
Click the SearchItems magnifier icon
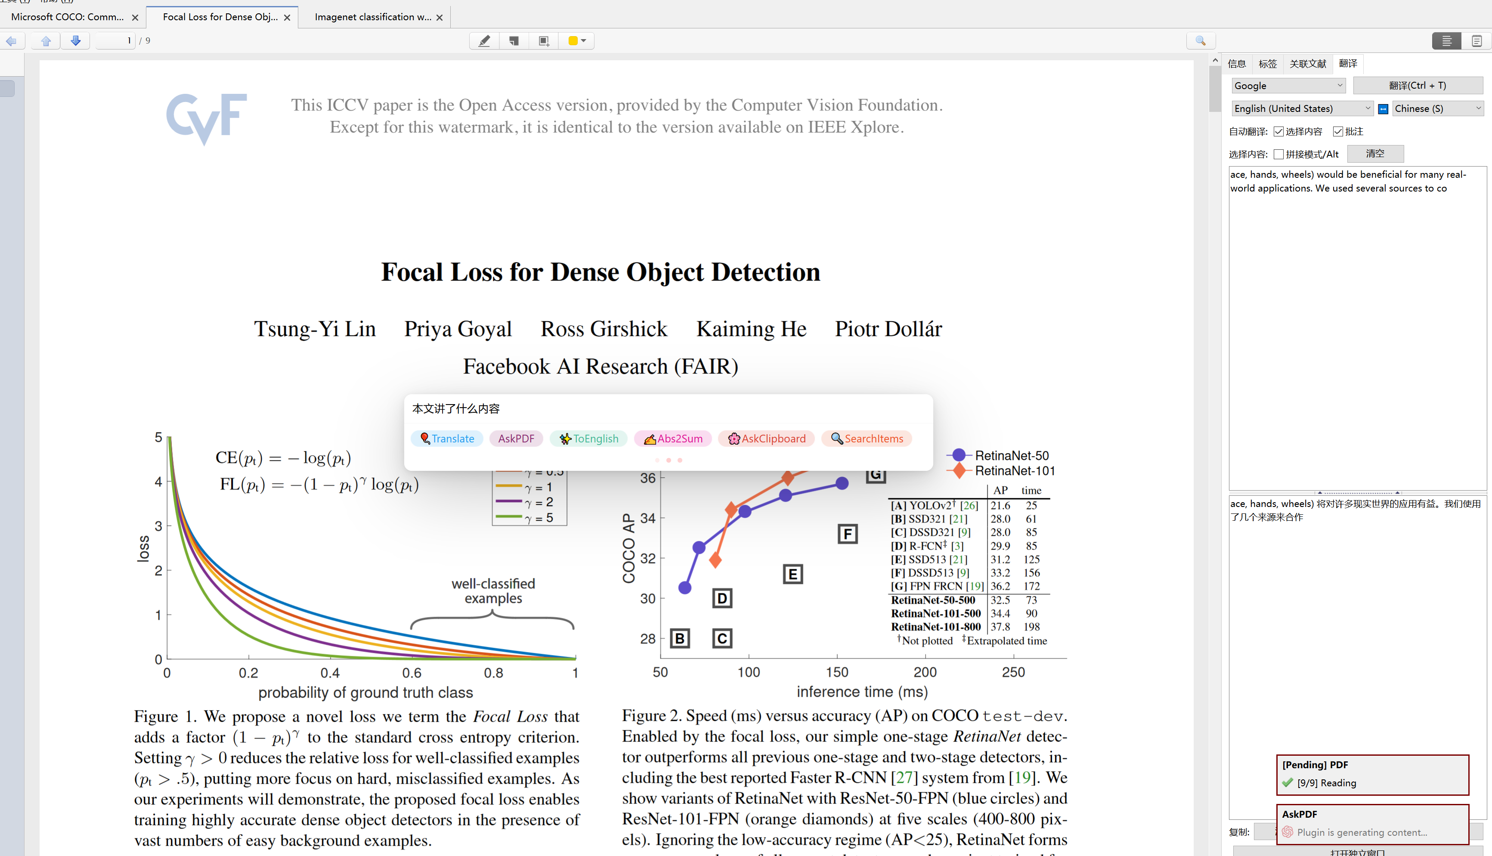836,439
